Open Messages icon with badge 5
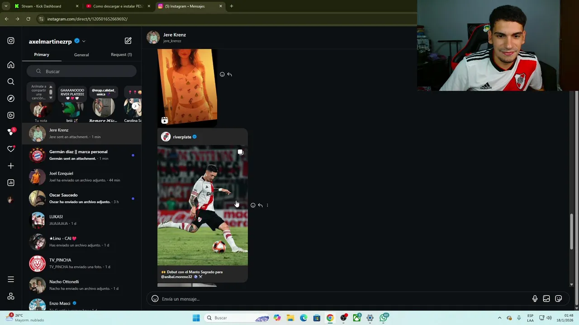 pyautogui.click(x=11, y=132)
